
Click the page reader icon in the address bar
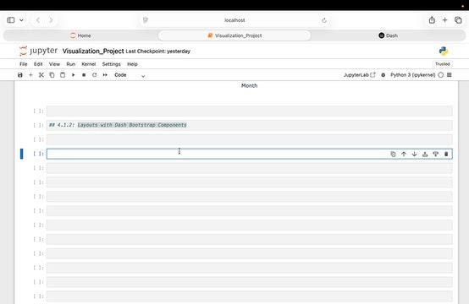[146, 20]
